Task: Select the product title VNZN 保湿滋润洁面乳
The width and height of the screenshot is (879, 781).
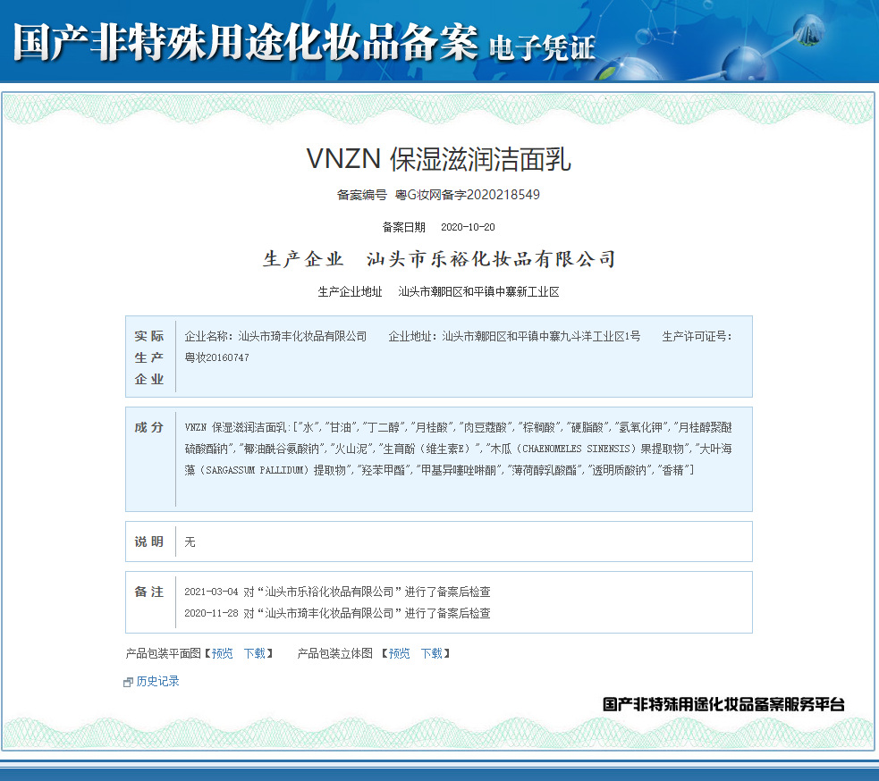Action: [438, 159]
